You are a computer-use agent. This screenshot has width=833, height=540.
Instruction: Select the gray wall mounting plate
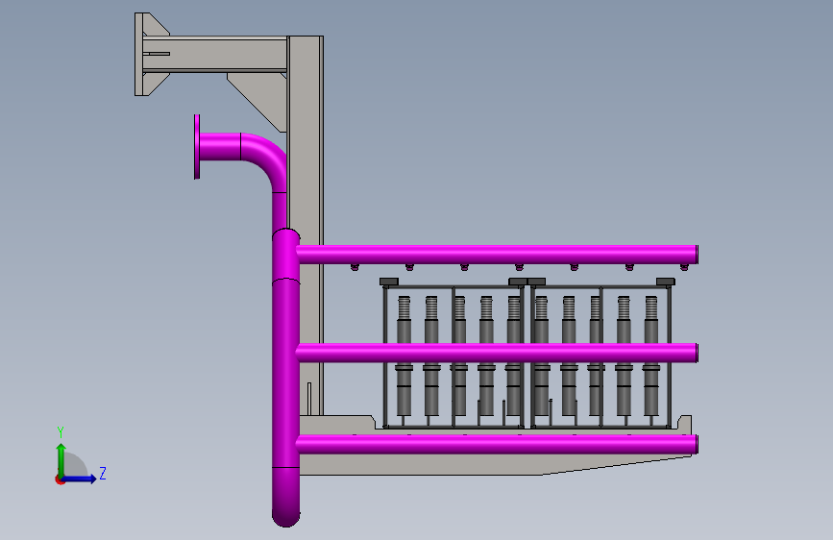pos(138,54)
